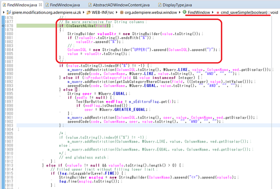Click the marker icon beside line 1878
This screenshot has width=280, height=189.
tap(3, 26)
